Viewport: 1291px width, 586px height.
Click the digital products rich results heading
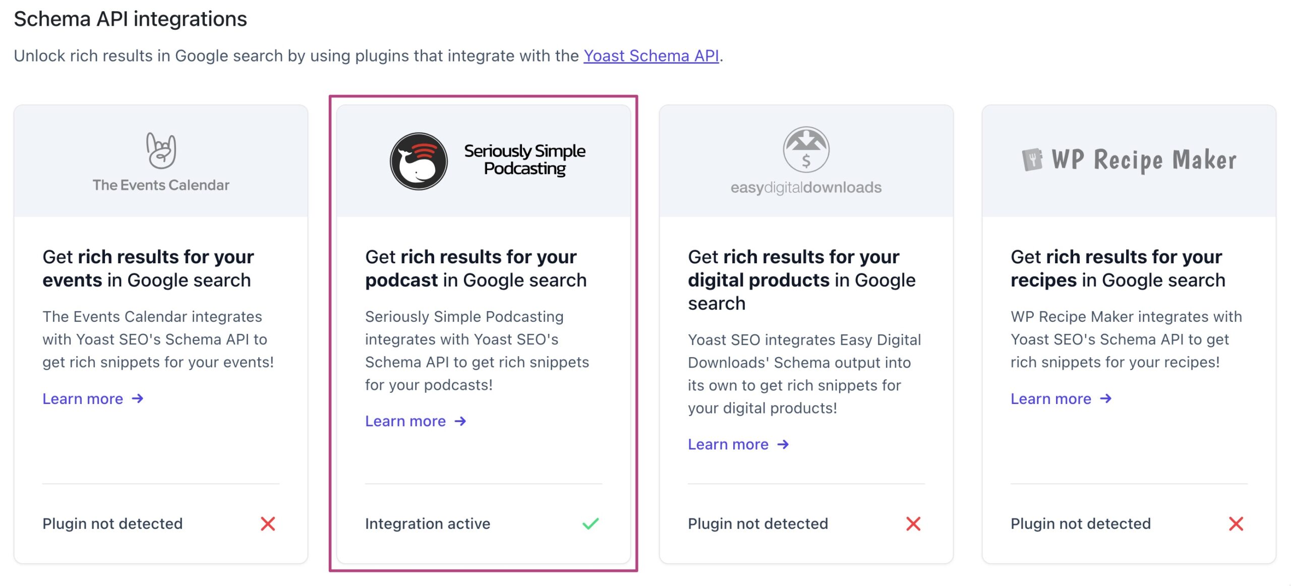point(801,280)
